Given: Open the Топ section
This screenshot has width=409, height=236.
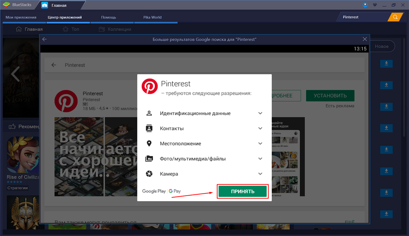Looking at the screenshot, I should [x=71, y=29].
